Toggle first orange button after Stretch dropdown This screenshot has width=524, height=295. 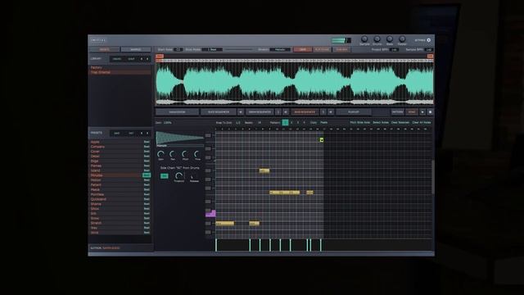tap(302, 49)
